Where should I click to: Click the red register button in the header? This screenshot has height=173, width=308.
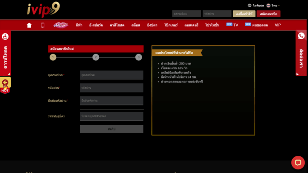point(268,14)
